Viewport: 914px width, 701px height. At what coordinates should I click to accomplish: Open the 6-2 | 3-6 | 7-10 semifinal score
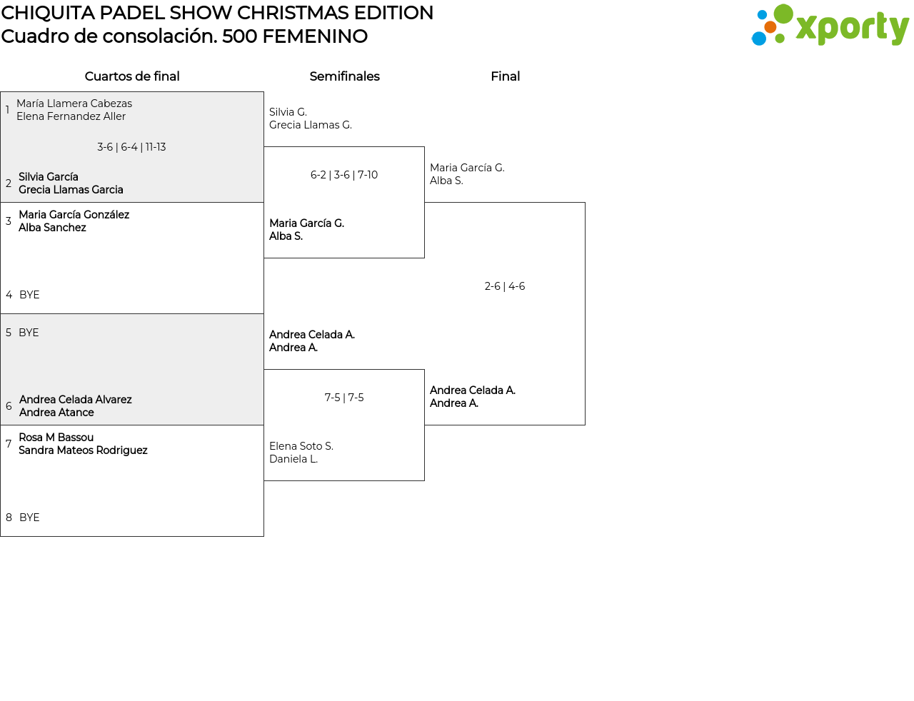344,175
